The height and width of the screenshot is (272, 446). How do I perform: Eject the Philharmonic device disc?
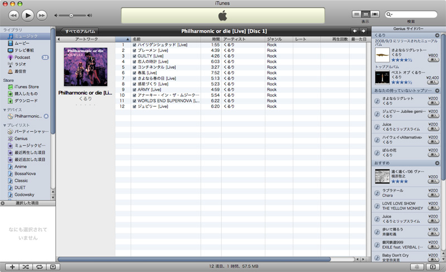coord(46,116)
